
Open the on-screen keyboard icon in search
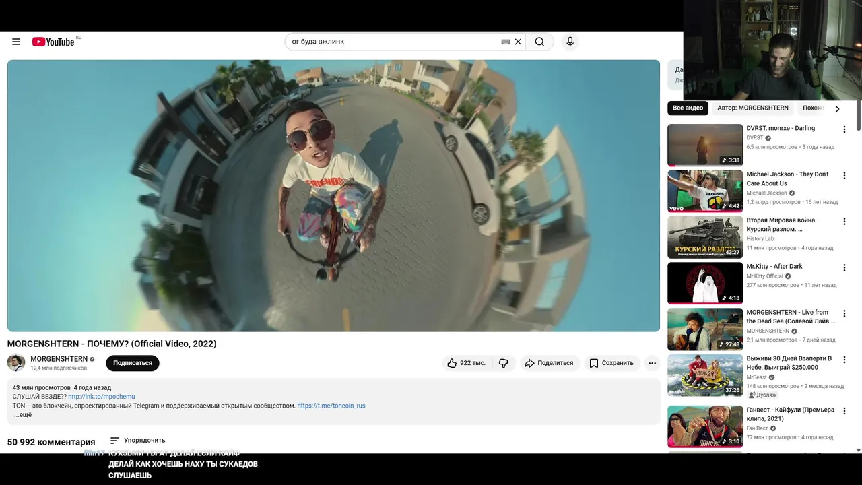506,42
